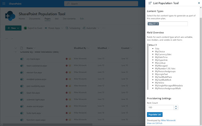Open the Modified By column dropdown
Image resolution: width=202 pixels, height=126 pixels.
click(x=88, y=48)
